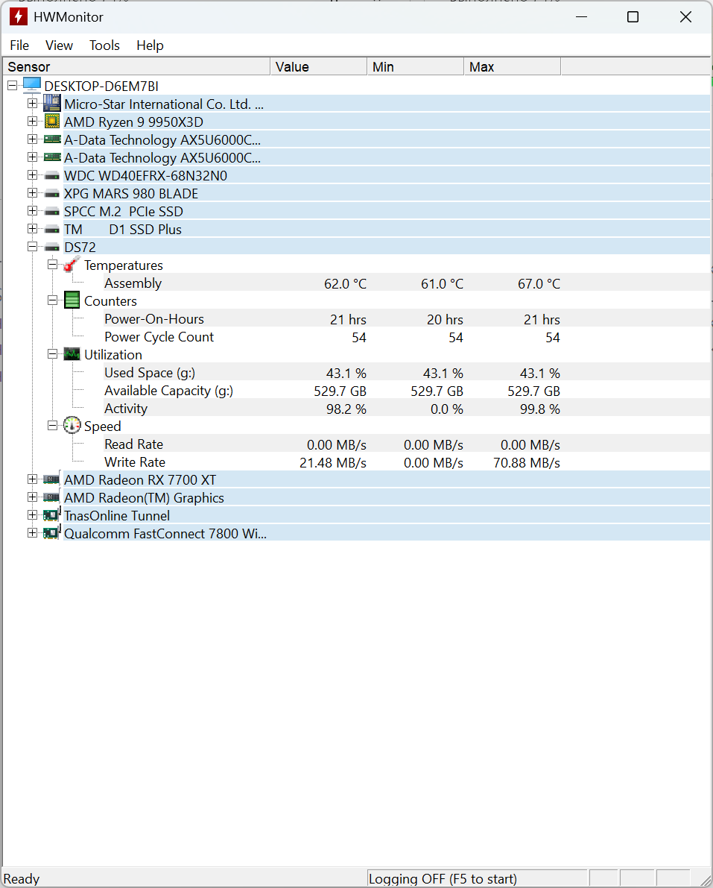Screen dimensions: 713x888
Task: Expand the XPG MARS 980 BLADE node
Action: 32,193
